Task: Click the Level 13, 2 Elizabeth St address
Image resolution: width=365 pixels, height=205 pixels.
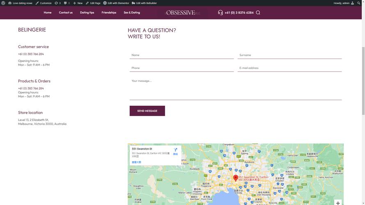Action: click(x=42, y=122)
